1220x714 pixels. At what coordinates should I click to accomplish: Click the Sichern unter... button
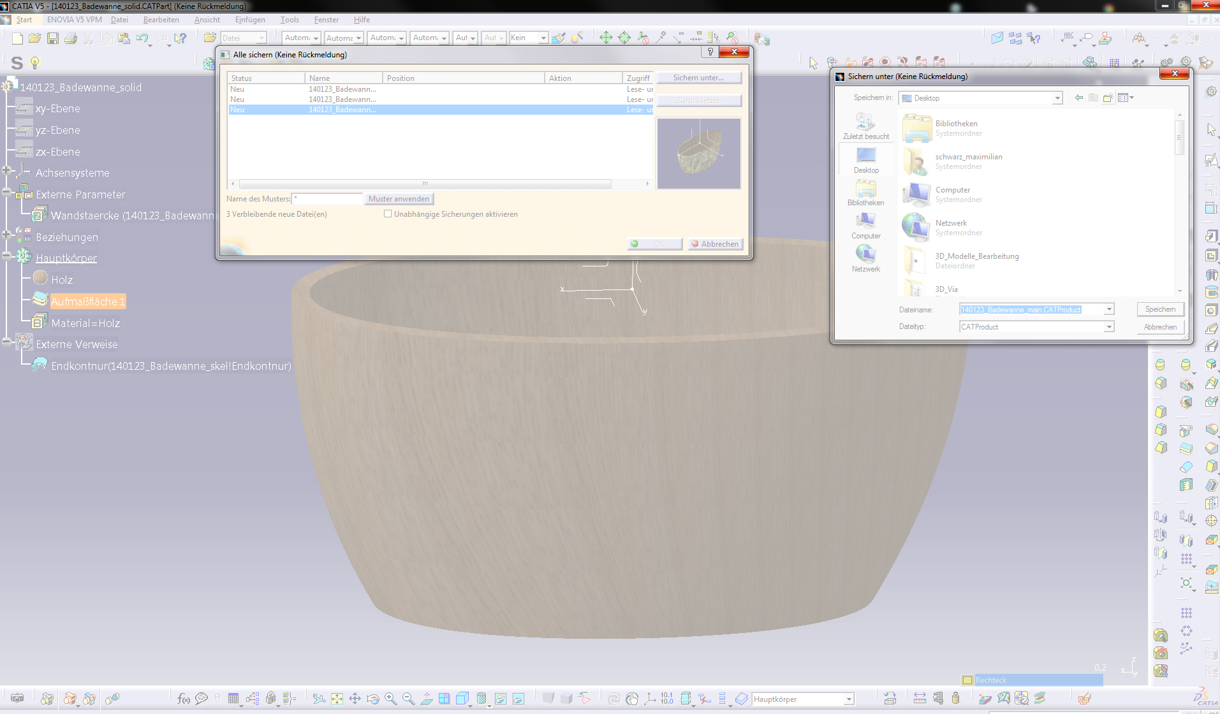coord(699,78)
